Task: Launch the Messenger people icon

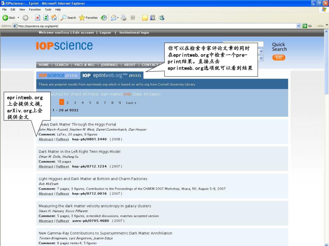Action: click(x=161, y=18)
